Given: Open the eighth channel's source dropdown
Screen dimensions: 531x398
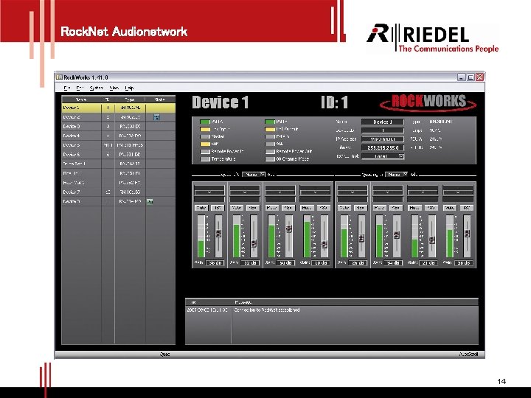Looking at the screenshot, I should pyautogui.click(x=458, y=192).
